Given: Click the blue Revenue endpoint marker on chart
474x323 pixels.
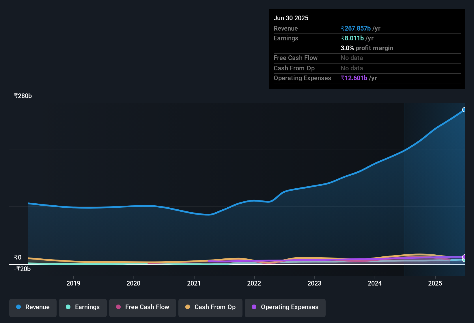Looking at the screenshot, I should pos(464,110).
